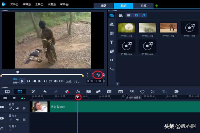Redo the last undone action

pos(56,92)
